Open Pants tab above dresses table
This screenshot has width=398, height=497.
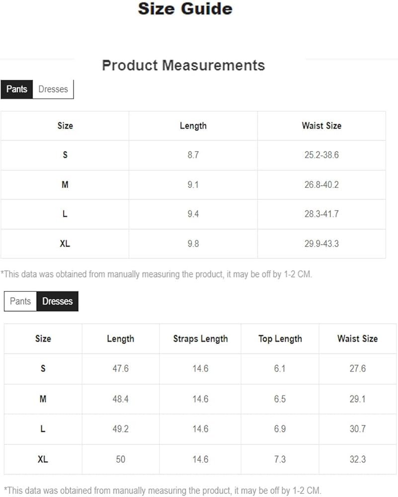tap(20, 301)
